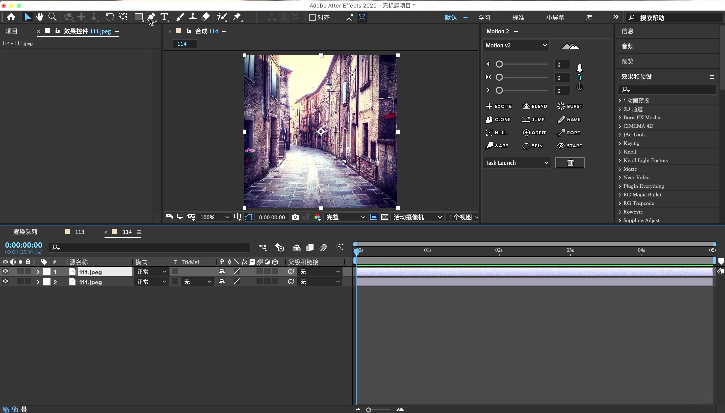Select the Selection arrow tool
Viewport: 725px width, 413px height.
(x=27, y=17)
